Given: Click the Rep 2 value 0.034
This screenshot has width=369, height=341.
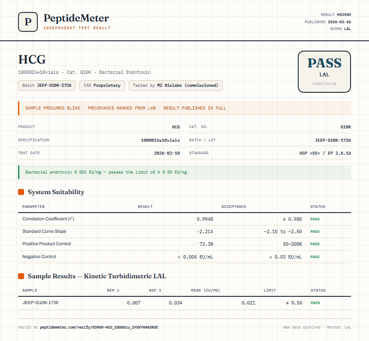Looking at the screenshot, I should tap(175, 303).
